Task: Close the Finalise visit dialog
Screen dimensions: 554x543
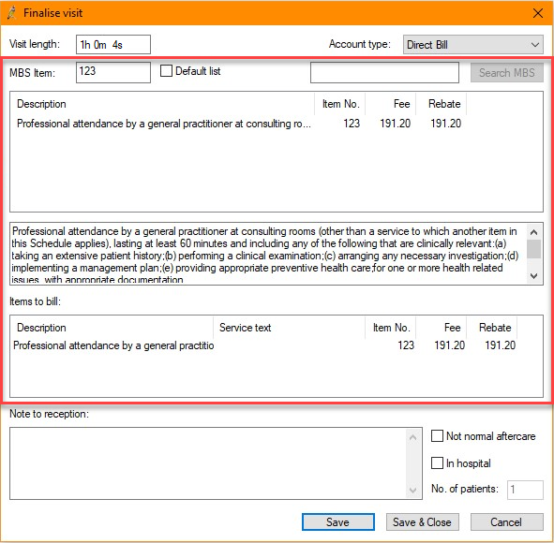Action: 538,13
